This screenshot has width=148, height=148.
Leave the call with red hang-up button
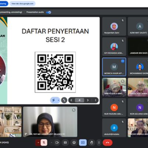pos(107,142)
